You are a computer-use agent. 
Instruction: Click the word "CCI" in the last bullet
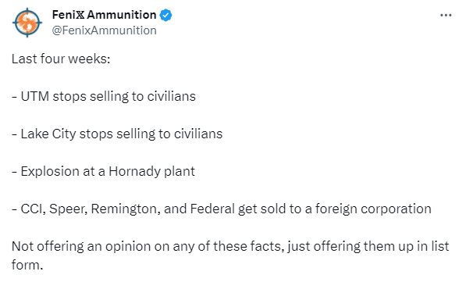click(x=32, y=209)
